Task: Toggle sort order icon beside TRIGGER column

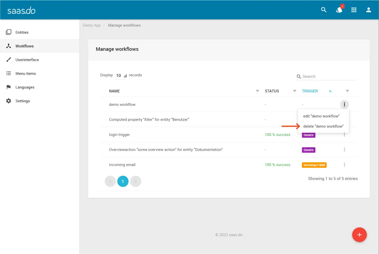Action: [x=330, y=91]
